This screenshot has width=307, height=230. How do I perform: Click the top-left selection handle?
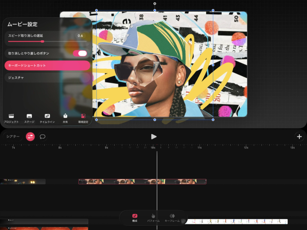pos(96,10)
